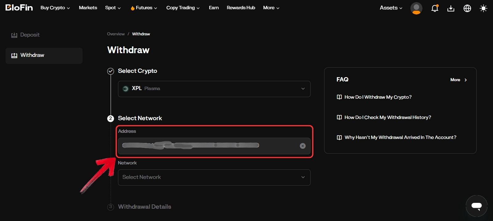Go to the Markets page

tap(88, 8)
